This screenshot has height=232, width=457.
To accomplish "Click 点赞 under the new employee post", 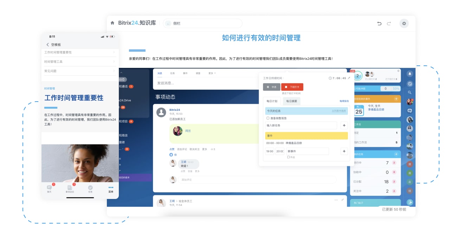I will [172, 149].
